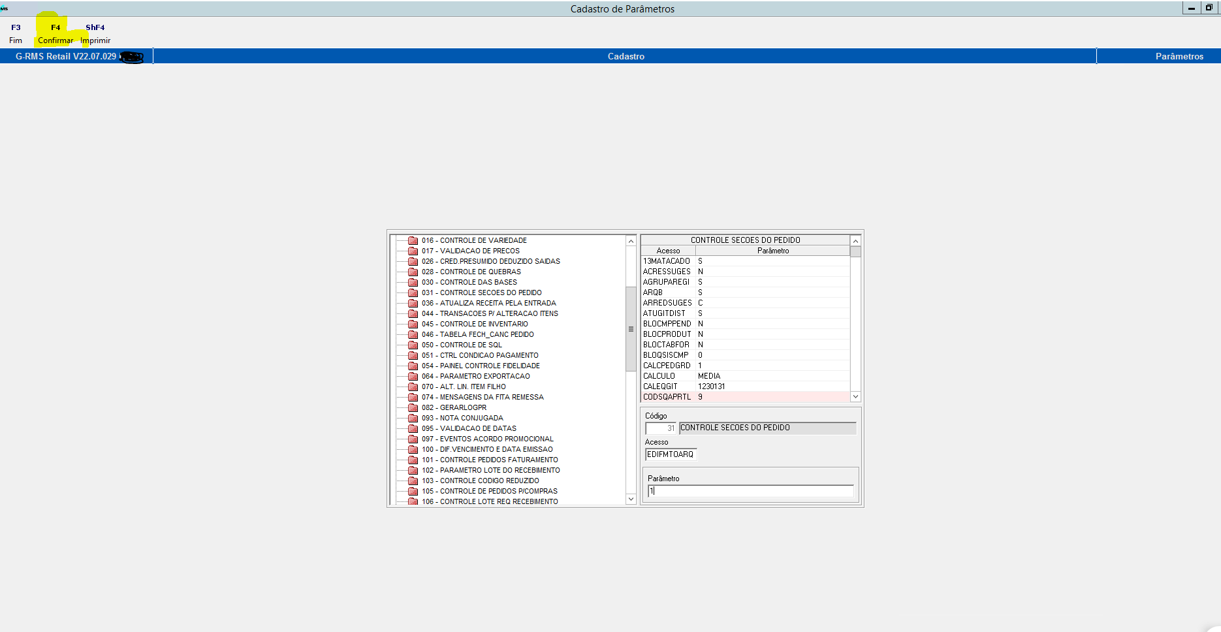Open folder icon of 045 - CONTROLE DE INVENTARIO
The width and height of the screenshot is (1221, 632).
413,324
